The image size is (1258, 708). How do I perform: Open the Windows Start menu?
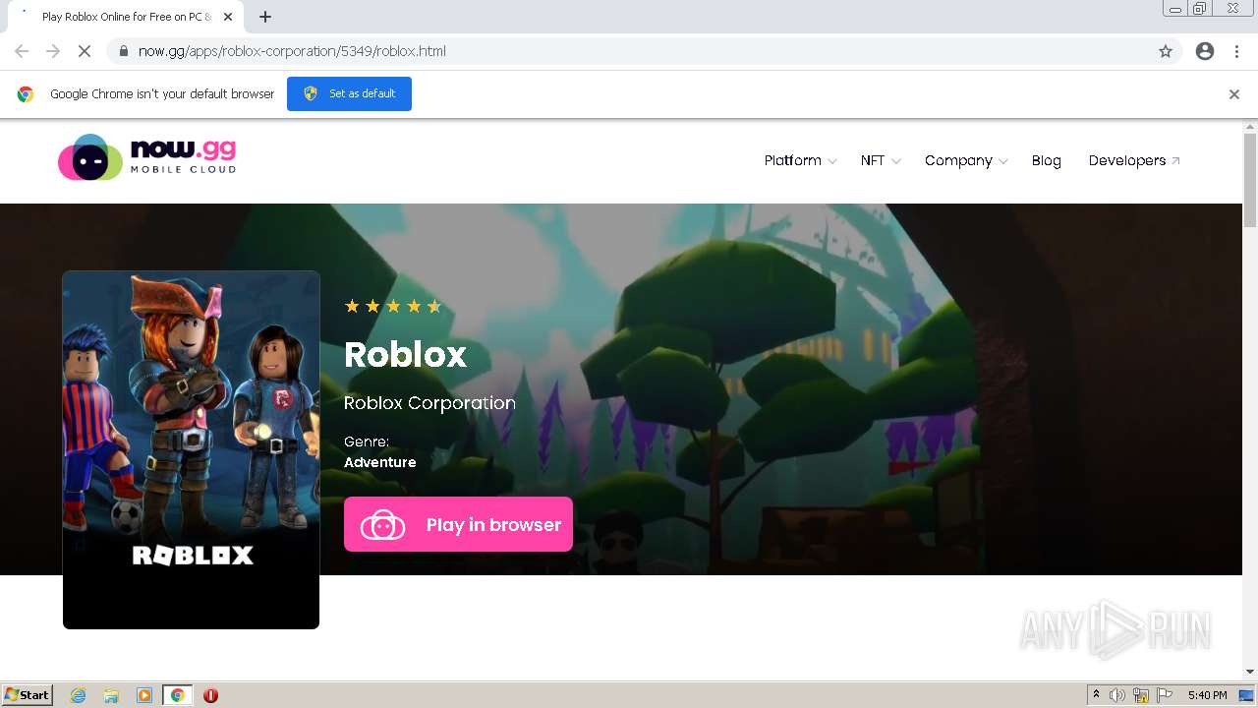tap(28, 695)
